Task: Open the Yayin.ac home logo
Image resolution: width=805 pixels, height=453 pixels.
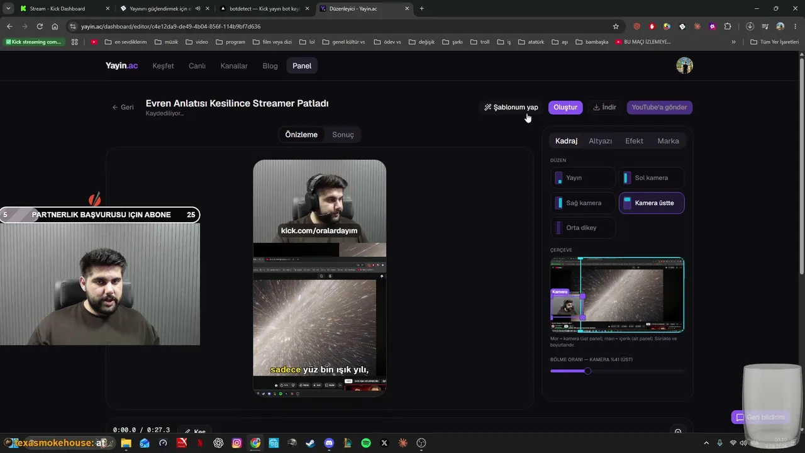Action: coord(121,66)
